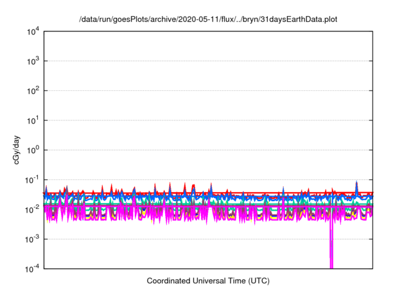This screenshot has width=411, height=287.
Task: Click the 10^-1 y-axis tick label
Action: 32,180
